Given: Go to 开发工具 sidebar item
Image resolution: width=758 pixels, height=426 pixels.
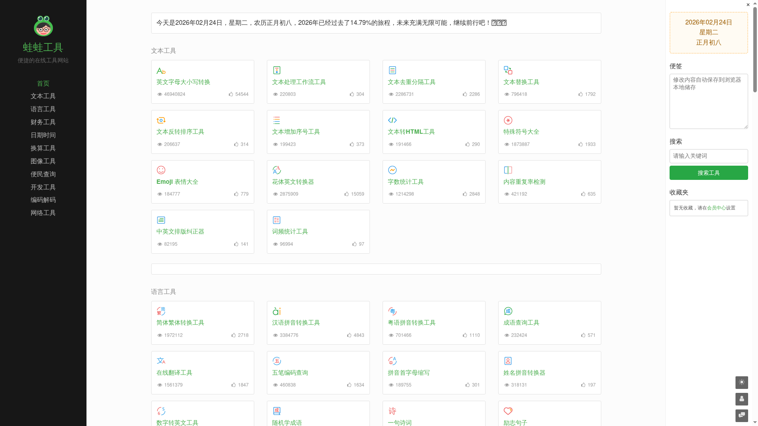Looking at the screenshot, I should click(x=43, y=187).
